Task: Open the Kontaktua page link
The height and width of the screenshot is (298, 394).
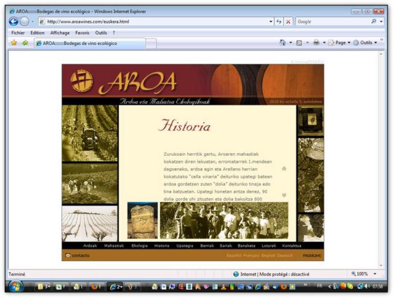Action: click(x=291, y=246)
